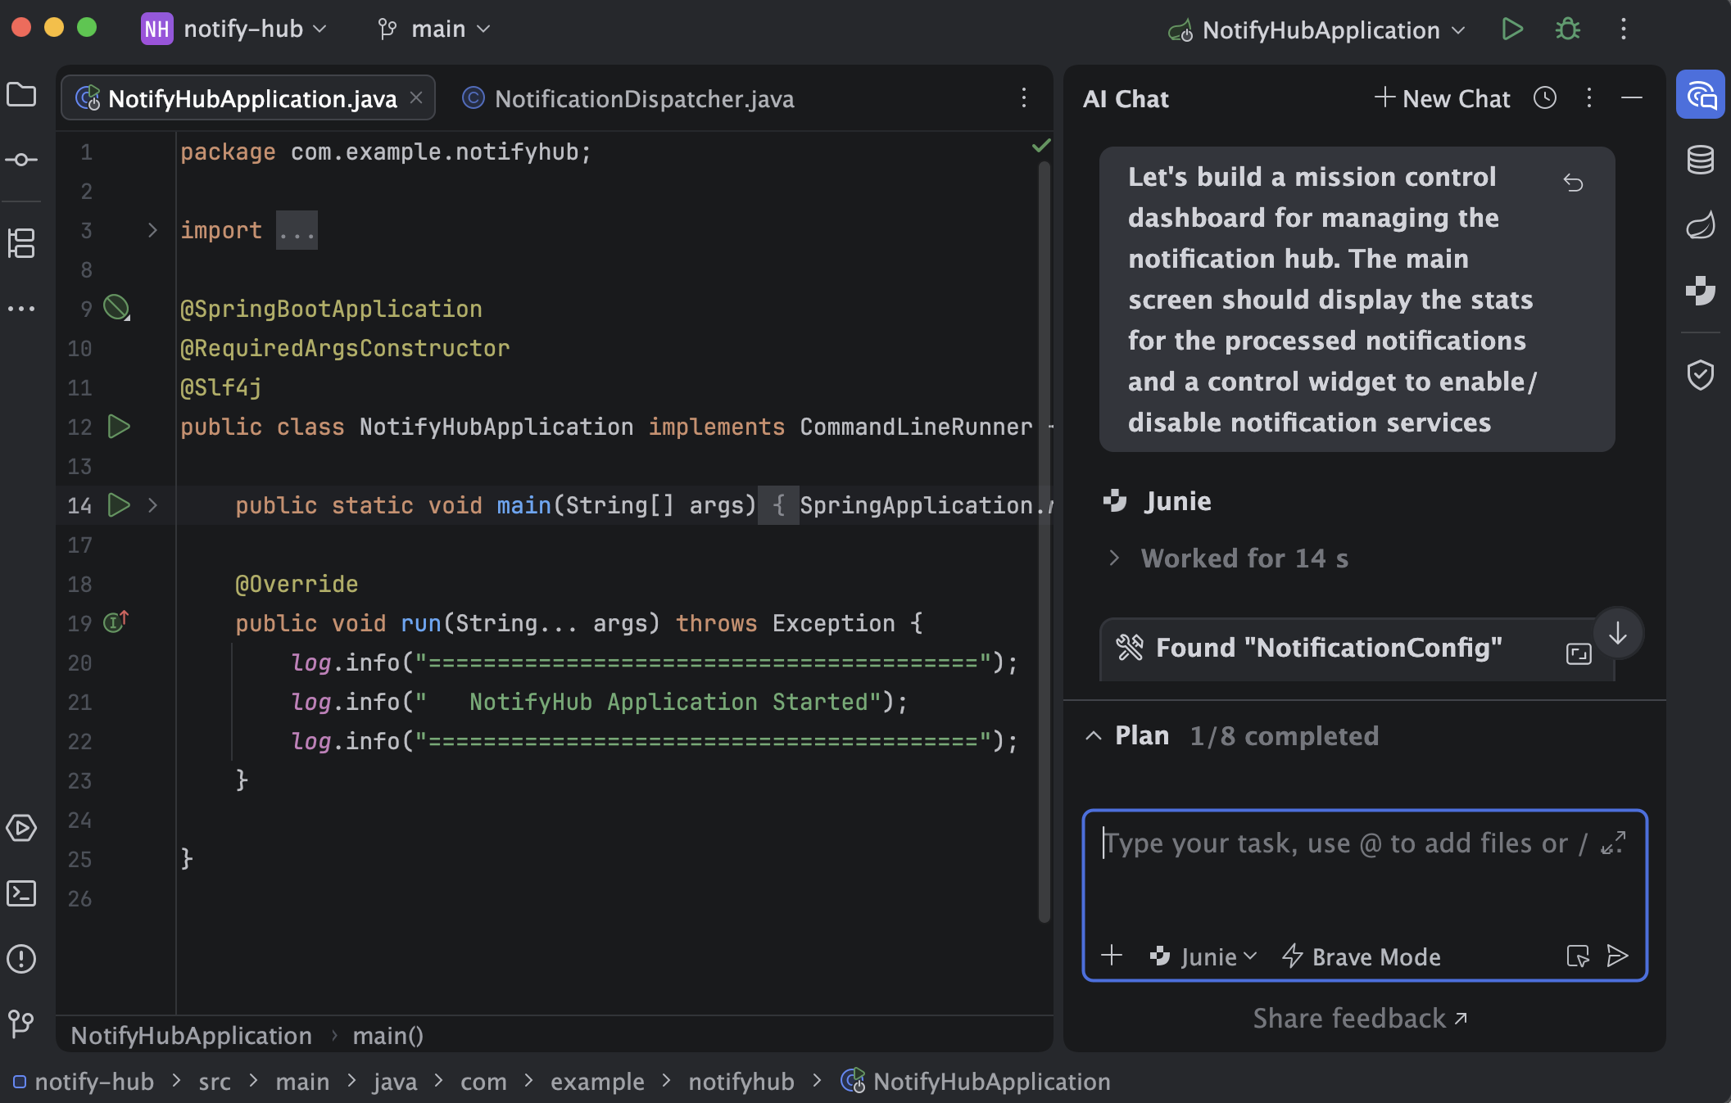This screenshot has width=1731, height=1103.
Task: Expand the Worked for 14 s details
Action: pos(1115,558)
